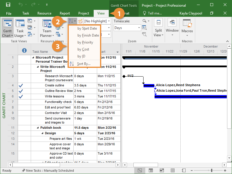
Task: Click the Sort A-Z icon
Action: coord(71,21)
